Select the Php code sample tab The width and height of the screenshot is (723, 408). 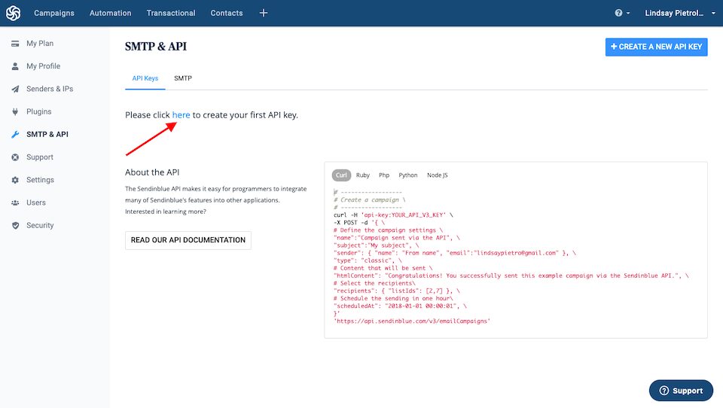coord(384,175)
